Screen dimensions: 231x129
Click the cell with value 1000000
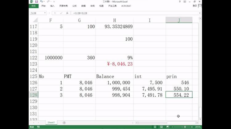tap(51, 58)
